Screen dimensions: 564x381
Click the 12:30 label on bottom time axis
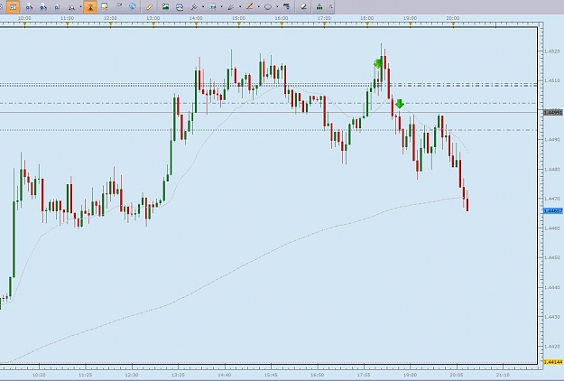(132, 375)
